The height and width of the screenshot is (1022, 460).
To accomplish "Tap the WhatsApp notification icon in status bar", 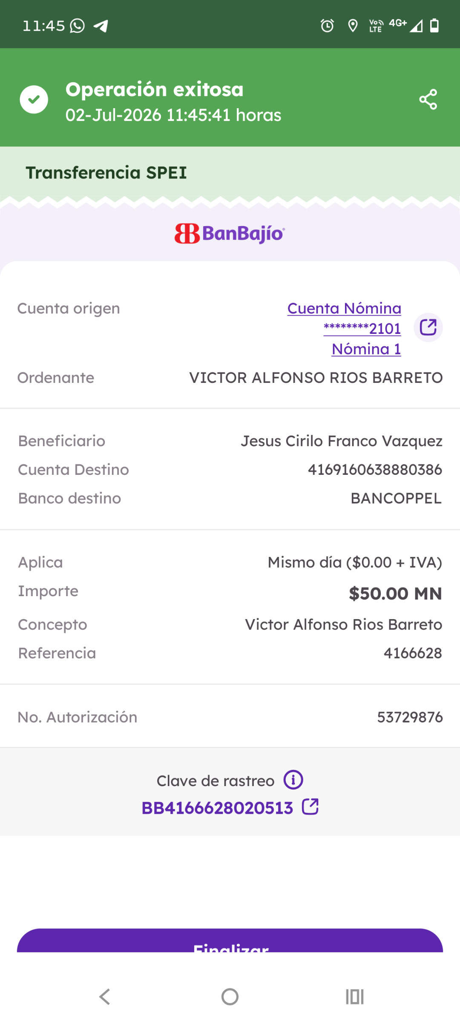I will [x=77, y=26].
